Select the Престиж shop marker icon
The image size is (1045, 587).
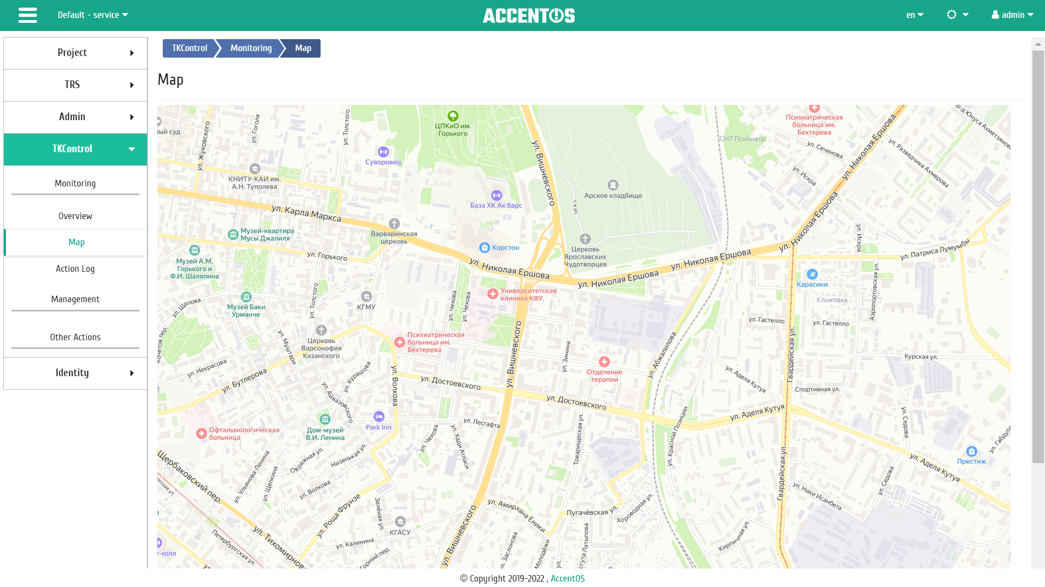[972, 451]
